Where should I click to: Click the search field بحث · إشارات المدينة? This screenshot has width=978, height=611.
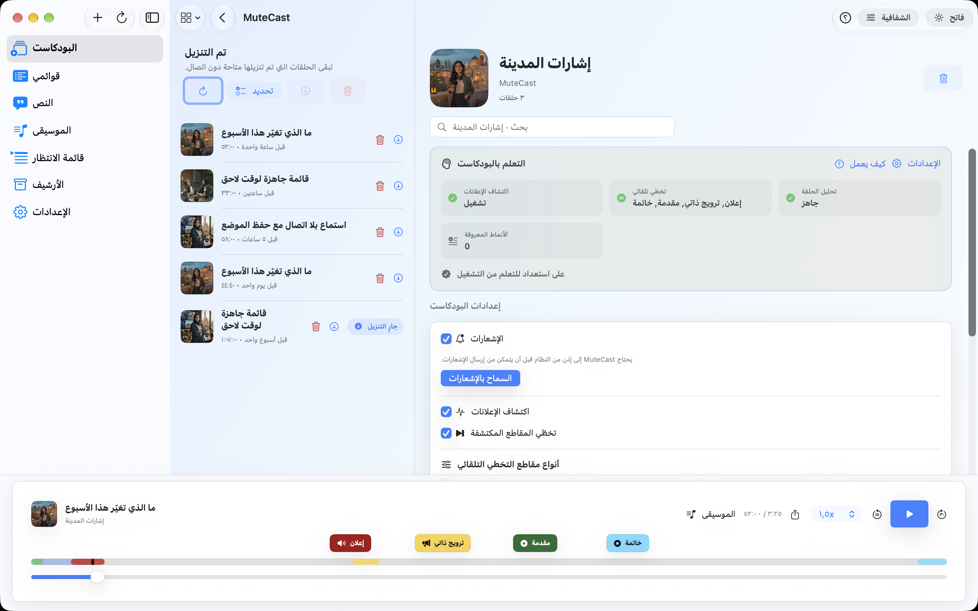[552, 127]
